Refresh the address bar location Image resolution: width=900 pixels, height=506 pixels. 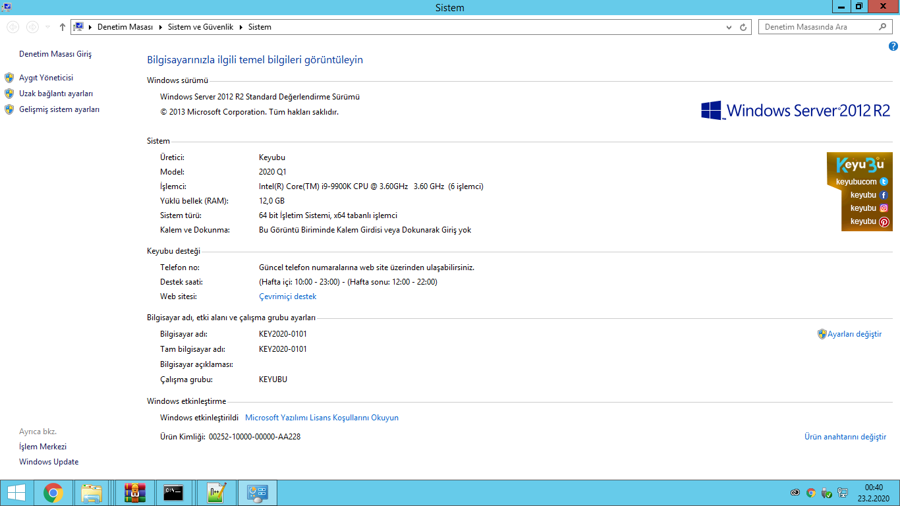tap(743, 27)
